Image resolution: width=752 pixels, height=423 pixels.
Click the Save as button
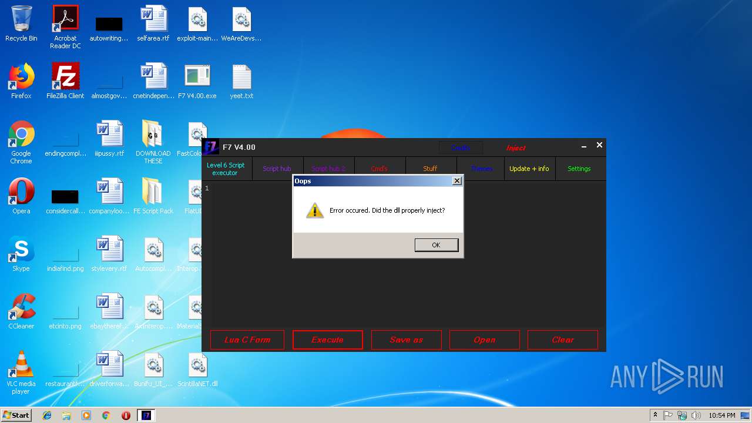[406, 340]
